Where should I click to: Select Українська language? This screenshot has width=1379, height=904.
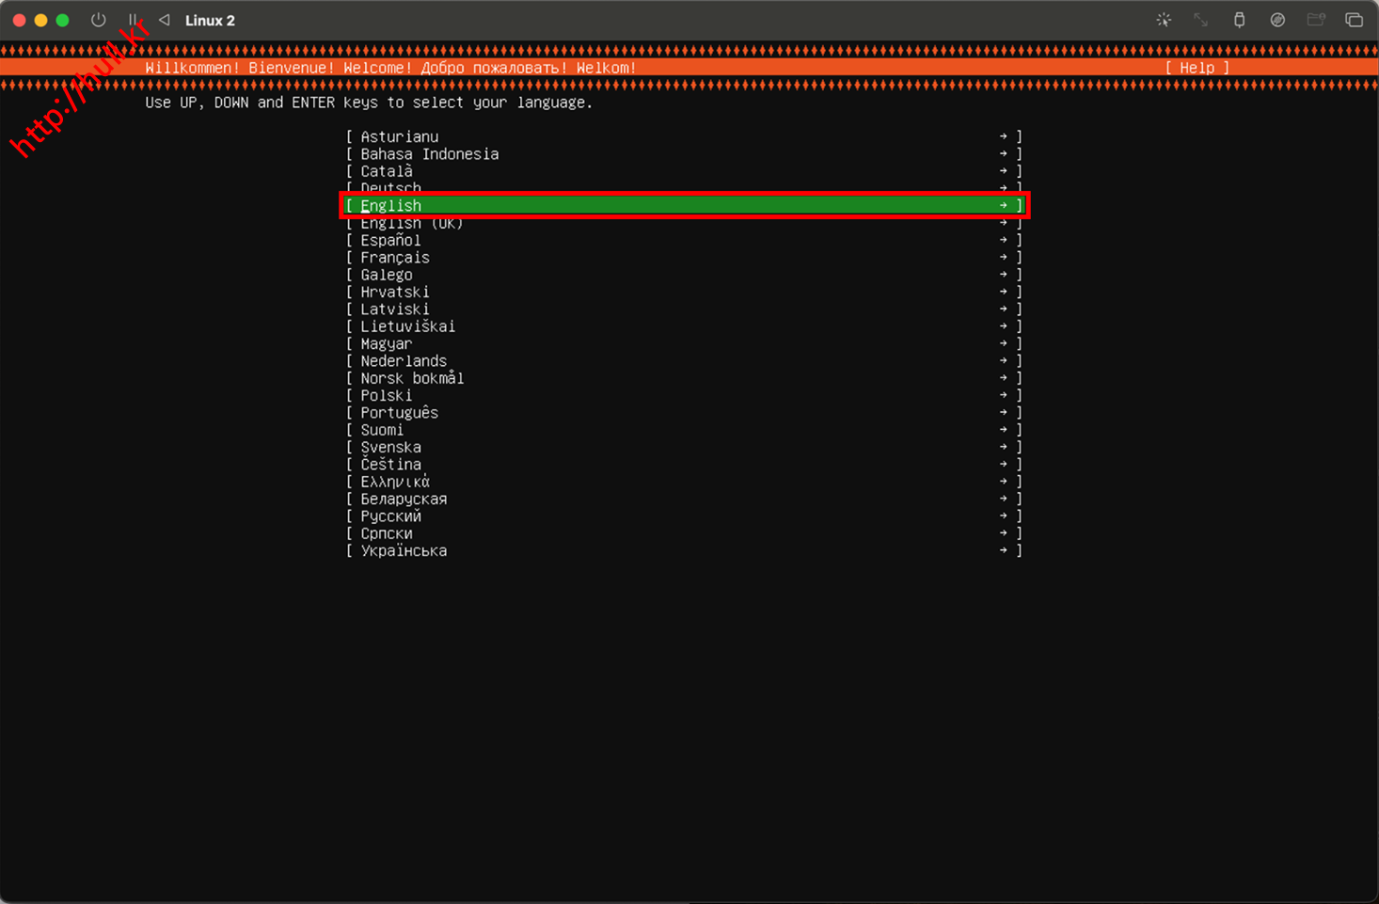[684, 550]
